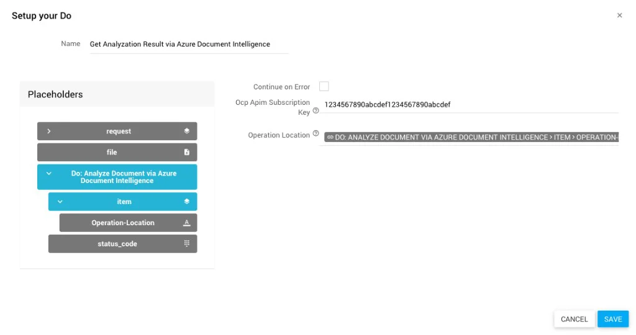Click the layers icon on item placeholder

click(x=186, y=202)
